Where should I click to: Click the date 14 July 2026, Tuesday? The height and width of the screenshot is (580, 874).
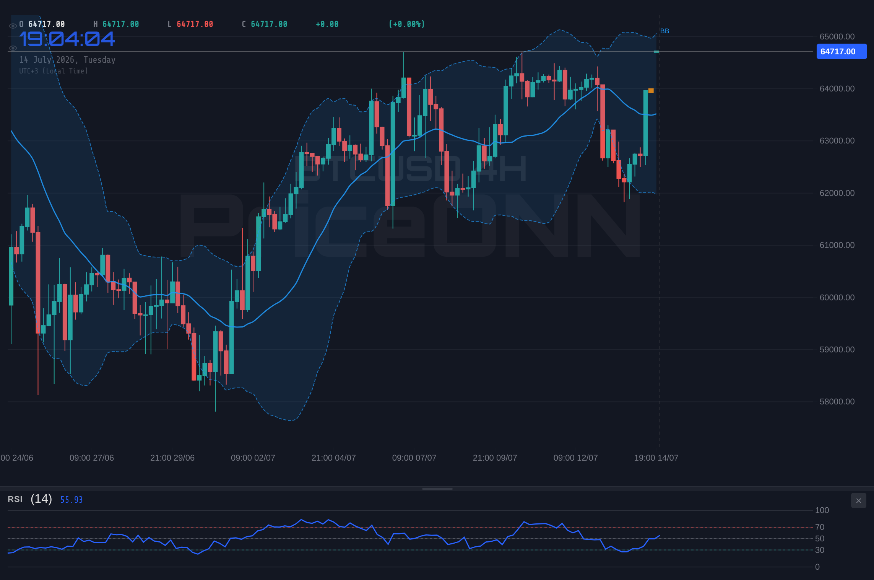pos(67,60)
